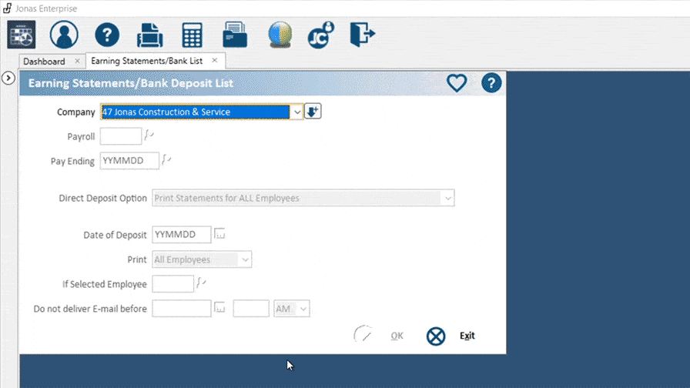This screenshot has width=690, height=388.
Task: Click the user profile toolbar icon
Action: [x=64, y=35]
